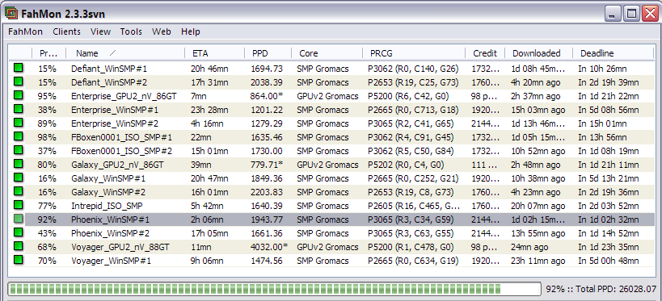Open the View menu

click(x=100, y=31)
